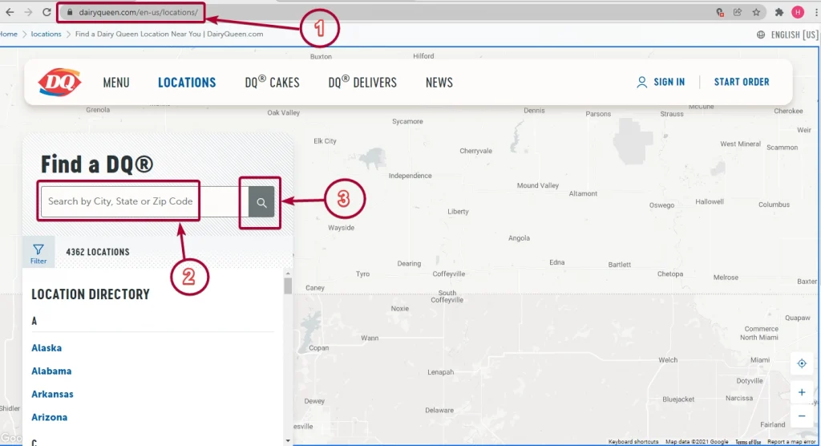The height and width of the screenshot is (446, 821).
Task: Click the magnifying glass search button
Action: 261,202
